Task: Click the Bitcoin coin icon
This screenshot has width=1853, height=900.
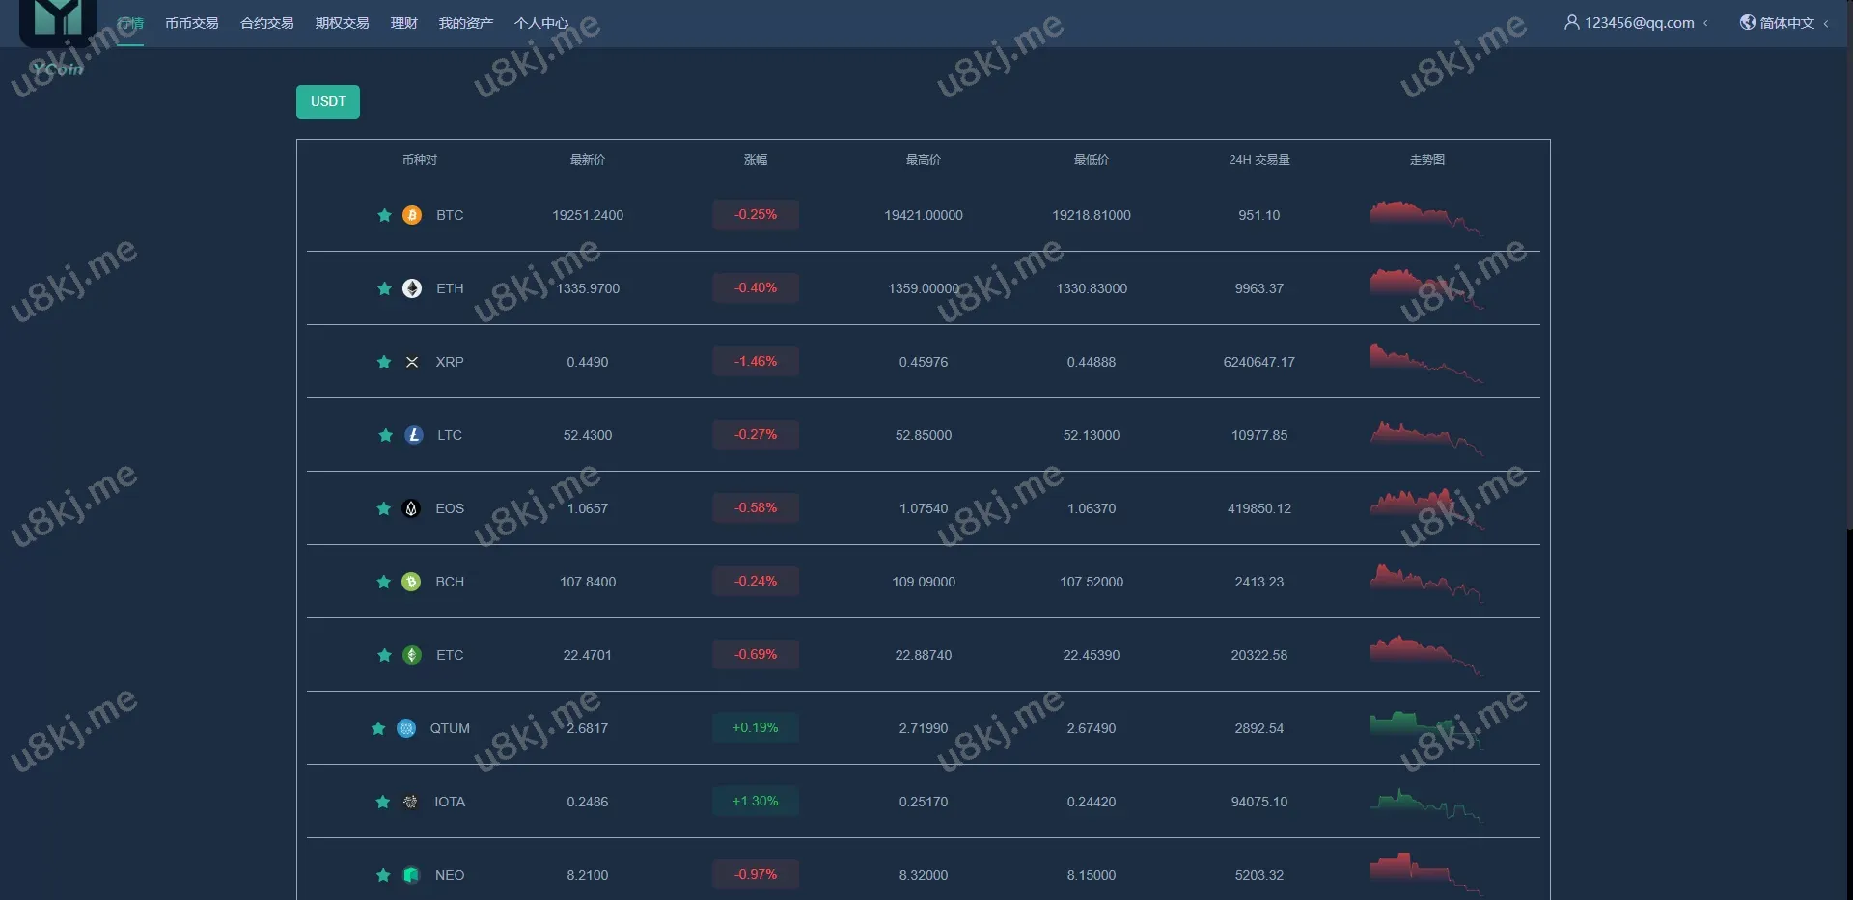Action: pos(412,215)
